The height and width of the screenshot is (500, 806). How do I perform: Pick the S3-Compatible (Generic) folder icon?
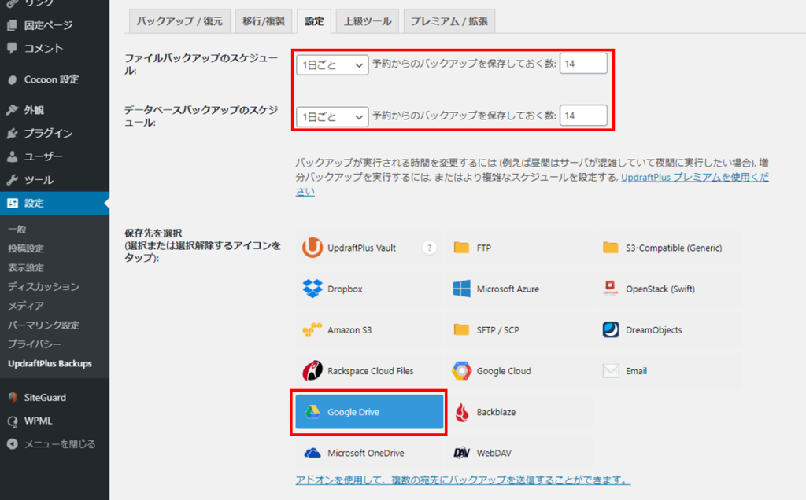611,248
